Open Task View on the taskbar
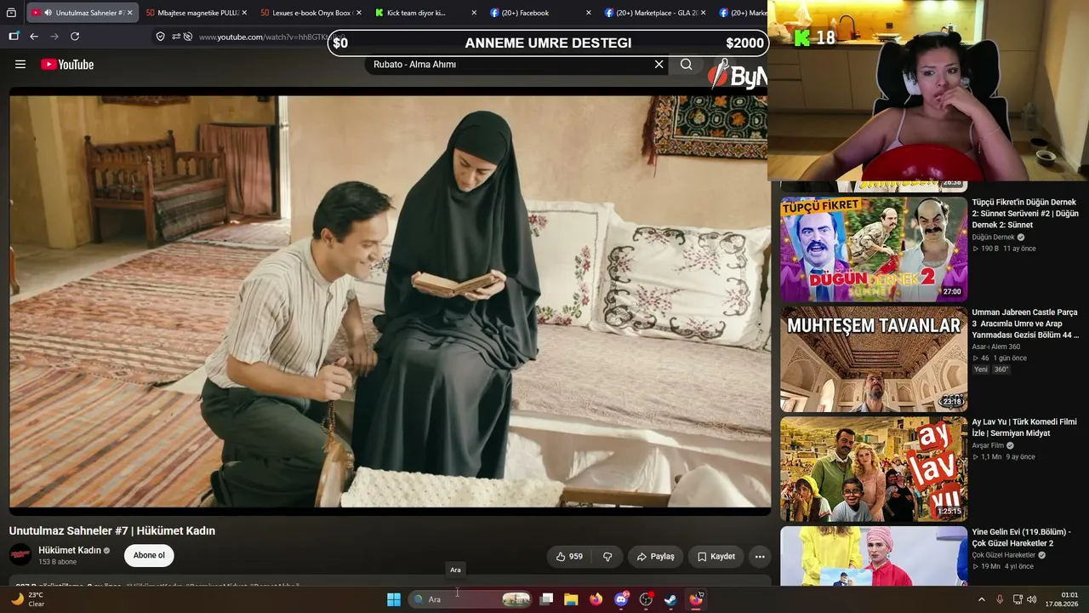 coord(547,599)
